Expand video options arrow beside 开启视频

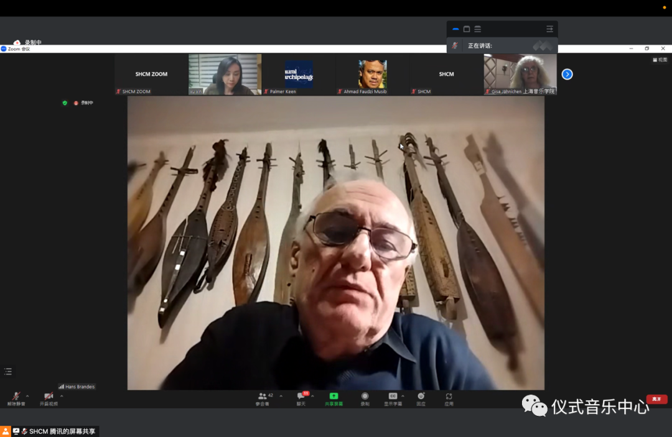tap(61, 395)
